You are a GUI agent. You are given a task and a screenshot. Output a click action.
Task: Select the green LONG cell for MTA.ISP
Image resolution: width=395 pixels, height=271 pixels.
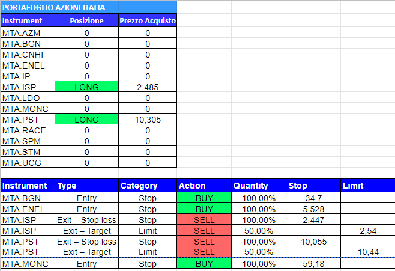coord(86,87)
